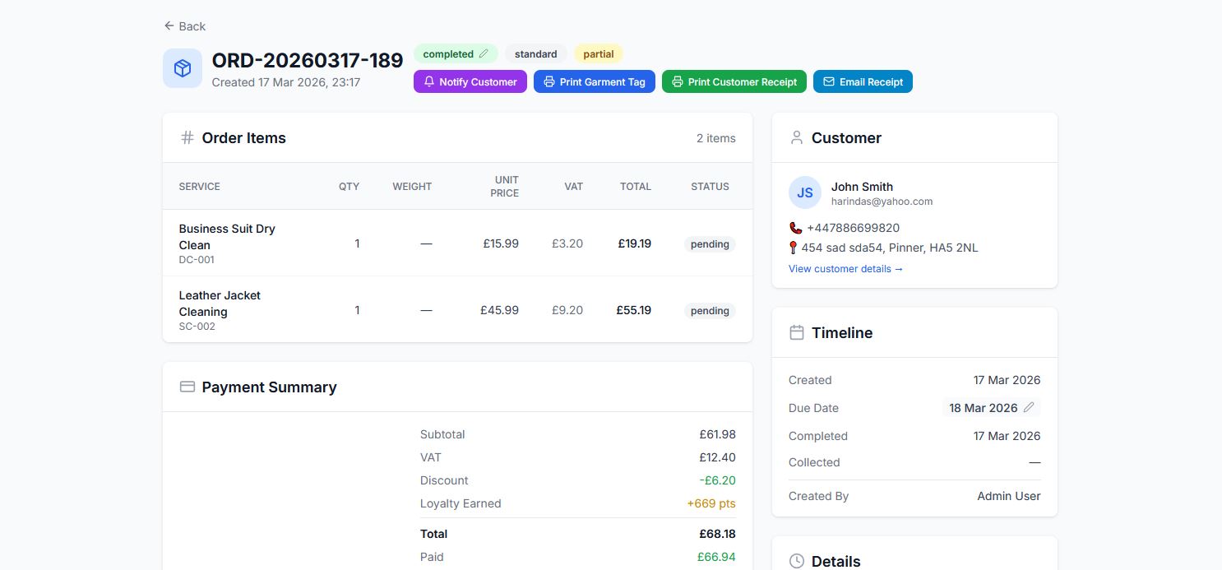Click pending status of Leather Jacket Cleaning
Viewport: 1222px width, 570px height.
pyautogui.click(x=710, y=311)
